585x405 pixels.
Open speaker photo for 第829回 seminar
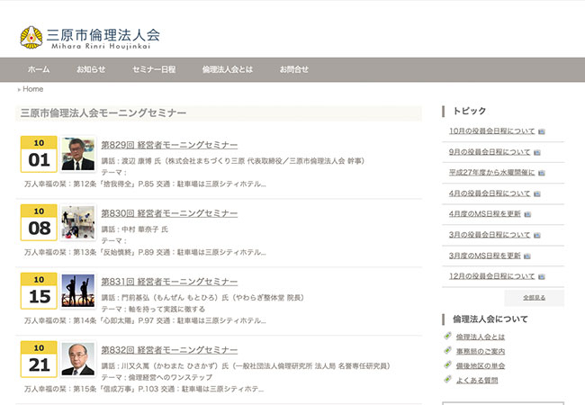tap(78, 154)
